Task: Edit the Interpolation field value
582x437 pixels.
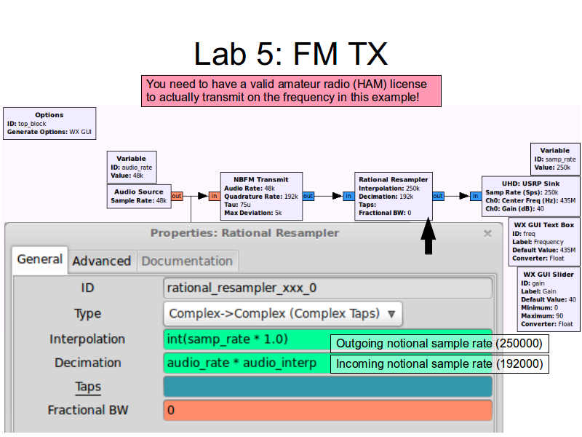Action: (x=247, y=339)
